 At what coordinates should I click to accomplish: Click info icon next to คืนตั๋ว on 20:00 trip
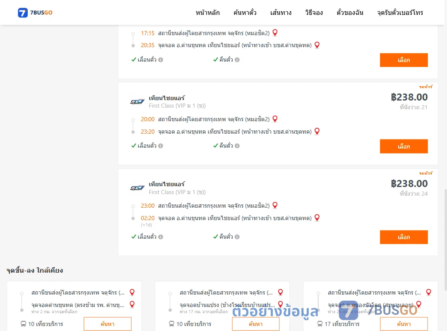237,146
